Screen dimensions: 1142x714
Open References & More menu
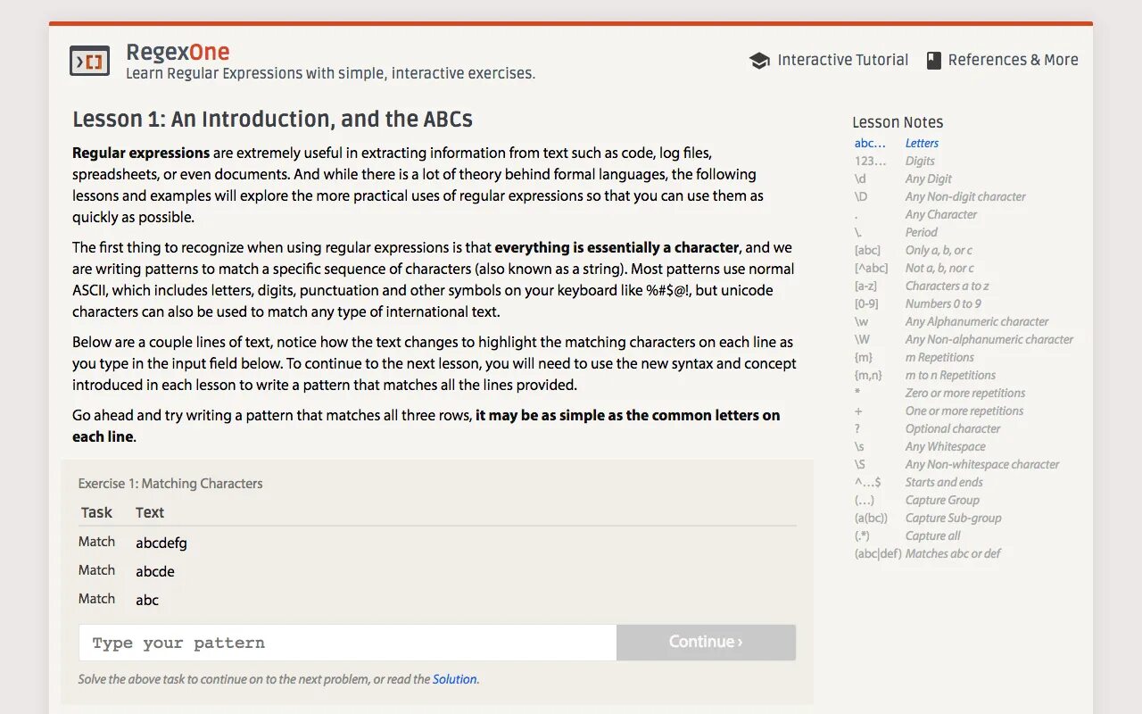(x=1013, y=60)
